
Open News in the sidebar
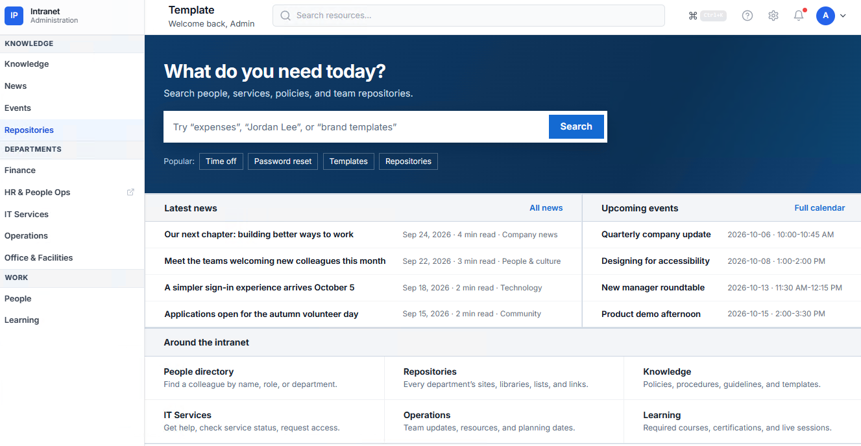pos(72,86)
